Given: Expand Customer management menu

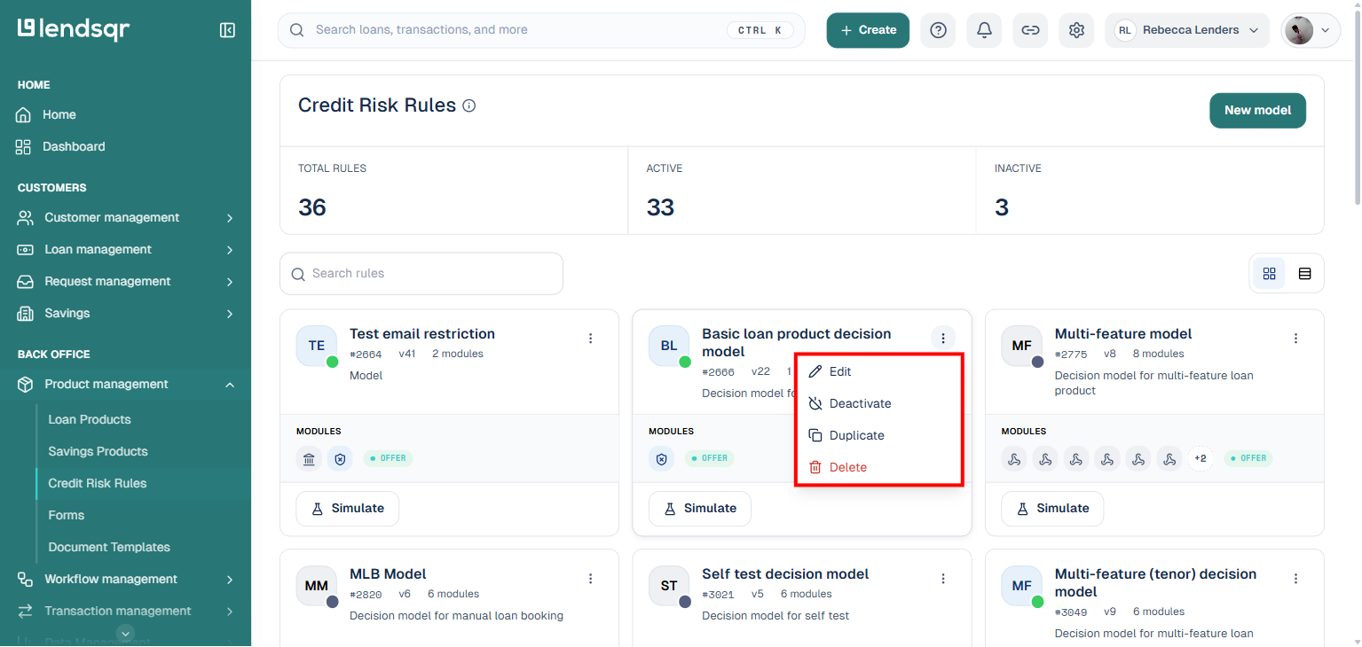Looking at the screenshot, I should click(125, 217).
